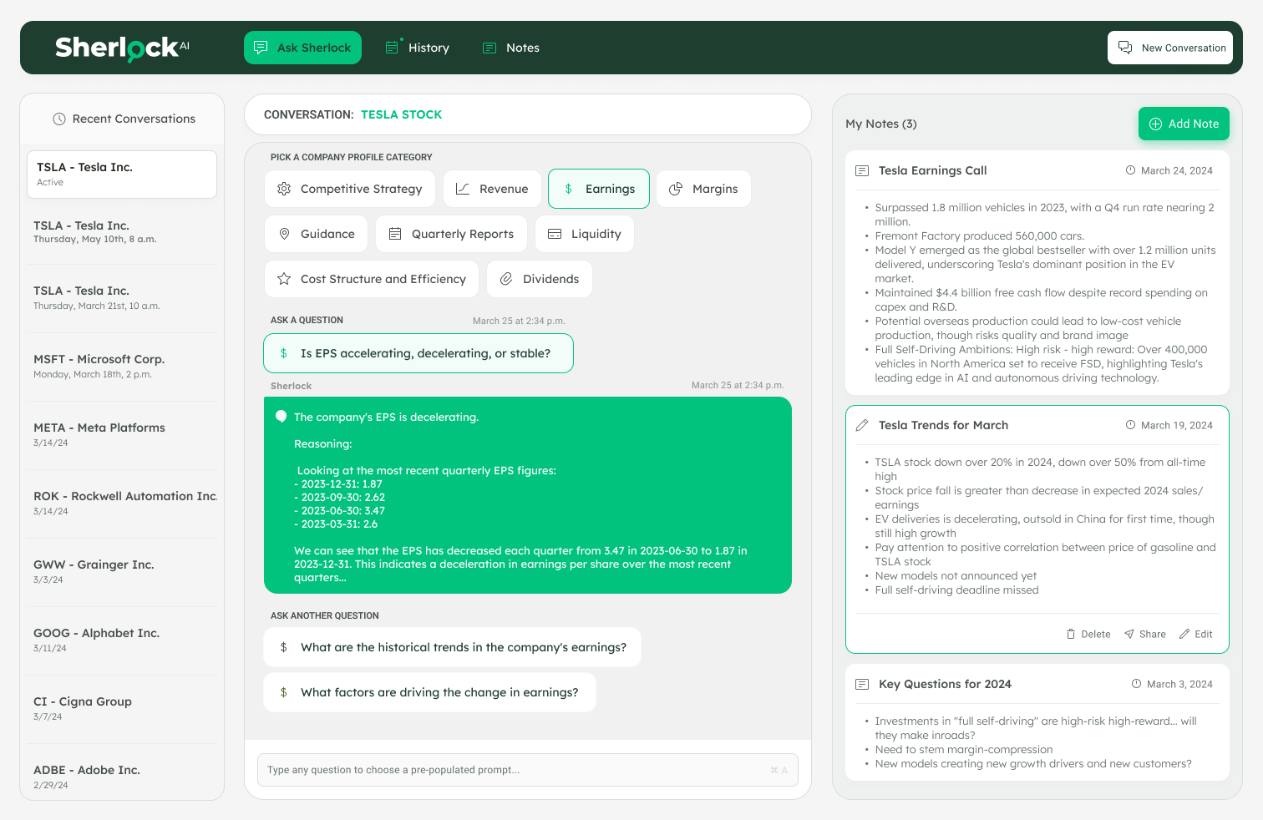Image resolution: width=1263 pixels, height=820 pixels.
Task: Add a new note
Action: 1184,124
